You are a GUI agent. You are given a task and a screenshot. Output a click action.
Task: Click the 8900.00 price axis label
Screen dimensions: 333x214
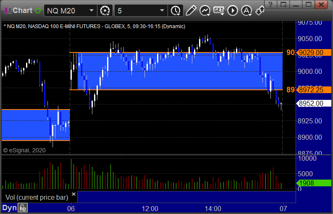point(310,137)
